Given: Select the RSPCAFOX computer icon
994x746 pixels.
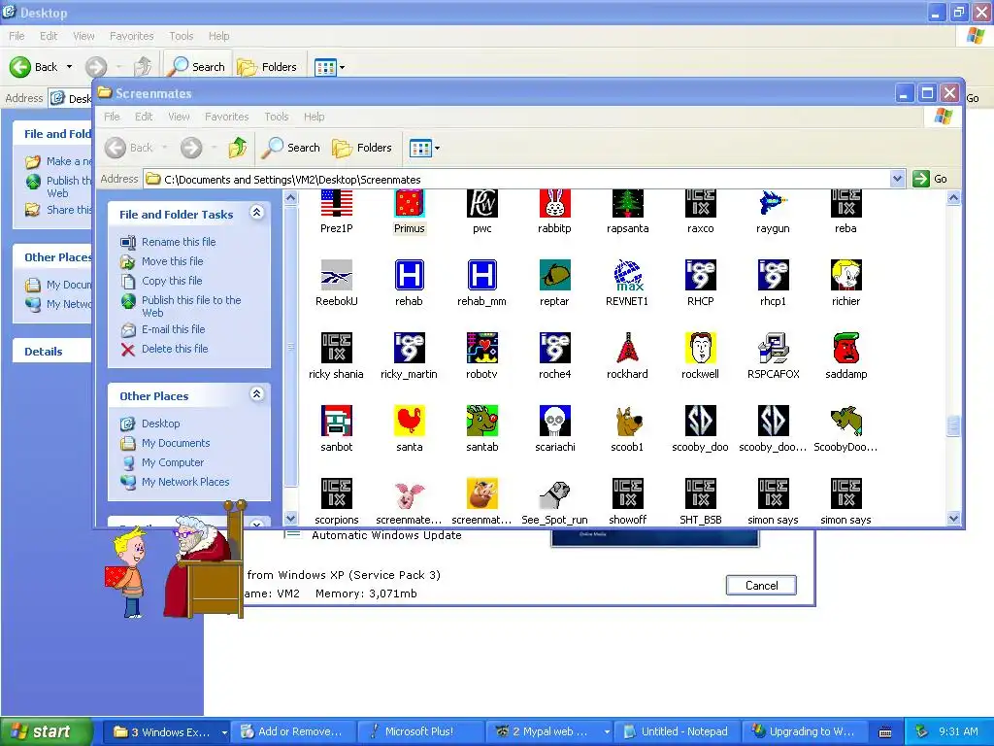Looking at the screenshot, I should pyautogui.click(x=773, y=349).
